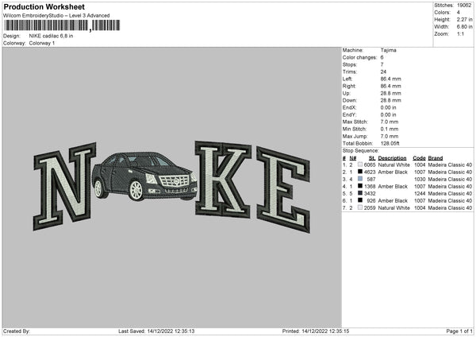Click the Total Bobbin value 128.05ft
The height and width of the screenshot is (337, 476).
[x=390, y=143]
